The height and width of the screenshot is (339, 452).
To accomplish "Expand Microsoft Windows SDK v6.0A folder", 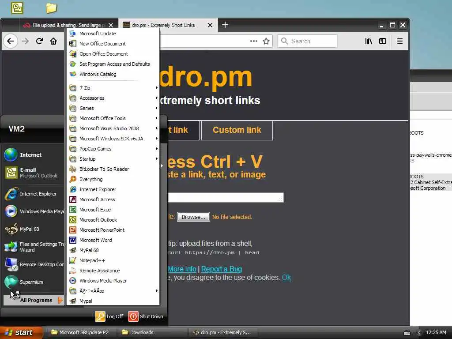I will coord(113,139).
